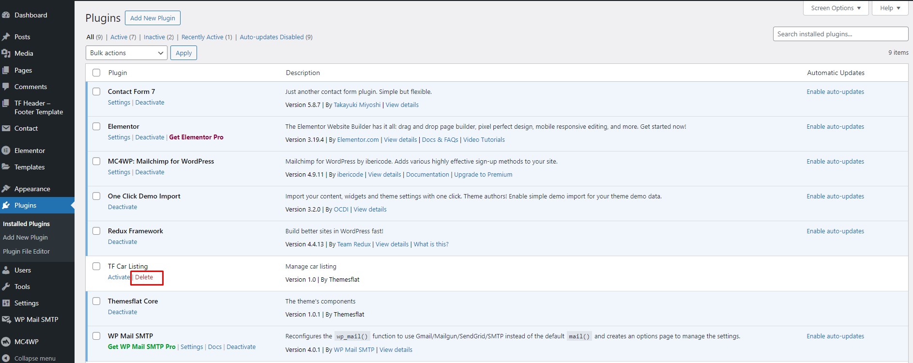Image resolution: width=913 pixels, height=363 pixels.
Task: Deactivate the Contact Form 7 plugin
Action: 150,103
